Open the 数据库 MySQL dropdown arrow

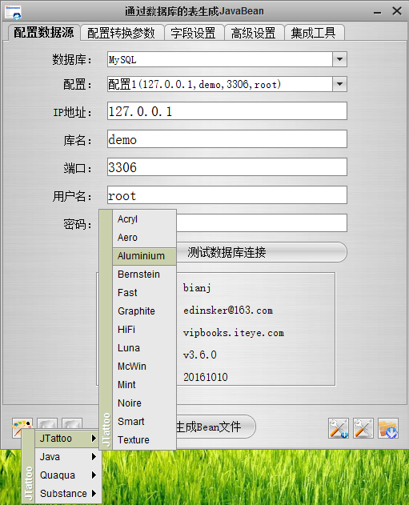click(x=339, y=59)
